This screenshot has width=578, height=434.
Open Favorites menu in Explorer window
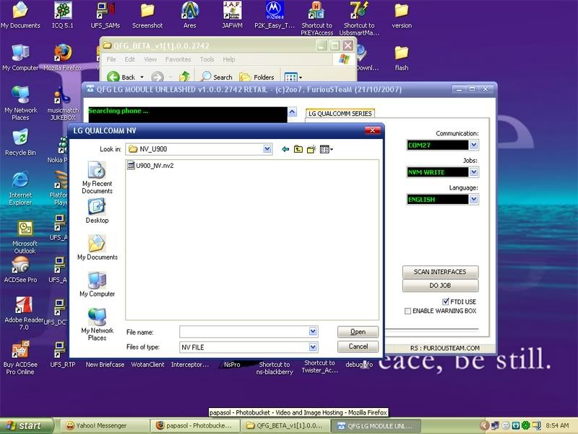pos(178,59)
